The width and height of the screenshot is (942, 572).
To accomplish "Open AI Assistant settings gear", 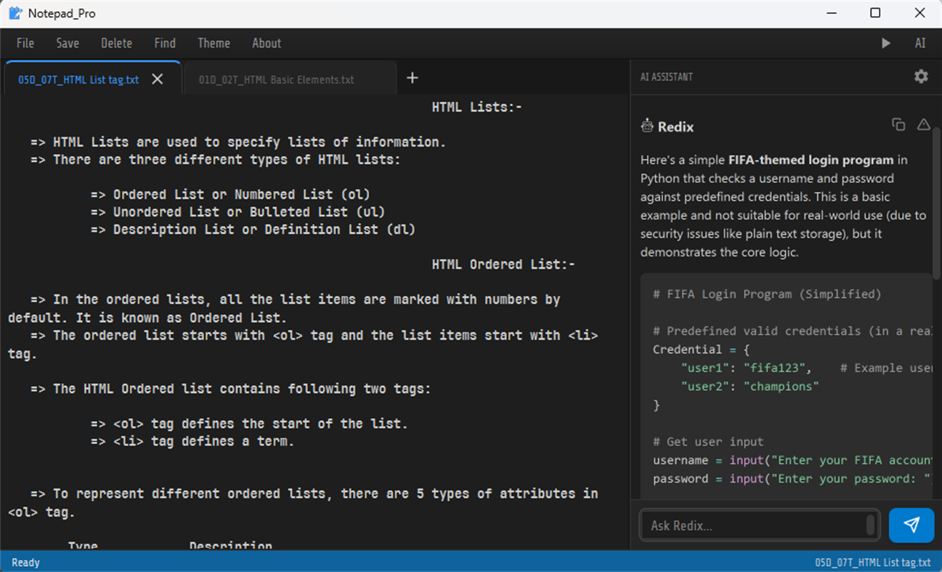I will point(921,76).
